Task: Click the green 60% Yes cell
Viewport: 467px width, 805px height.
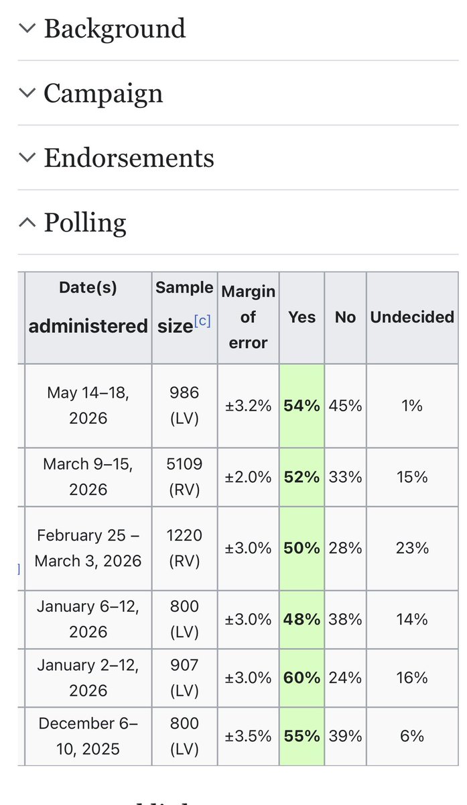Action: tap(302, 678)
